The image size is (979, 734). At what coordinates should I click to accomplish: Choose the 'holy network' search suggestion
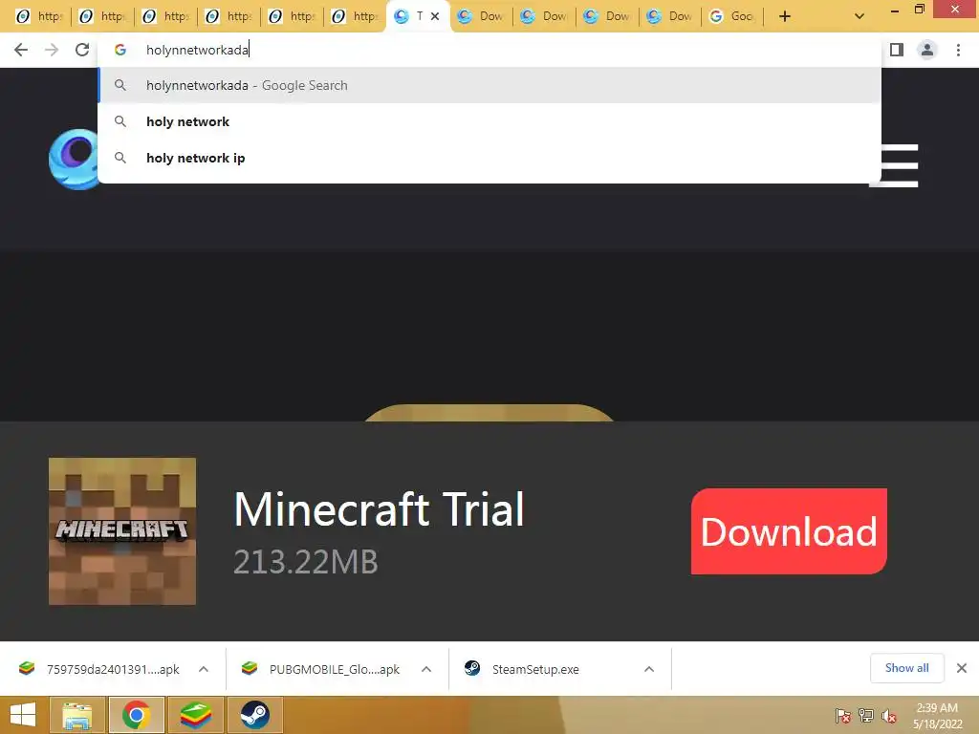click(489, 121)
